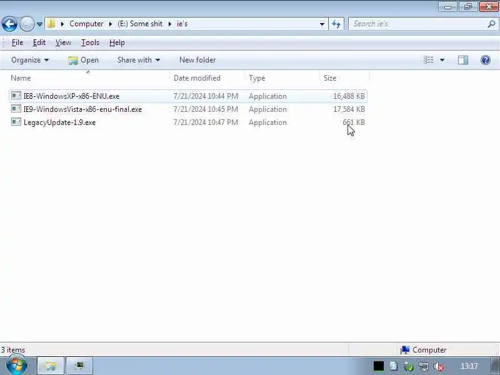This screenshot has height=375, width=500.
Task: Click the IE8 installer file icon
Action: tap(16, 96)
